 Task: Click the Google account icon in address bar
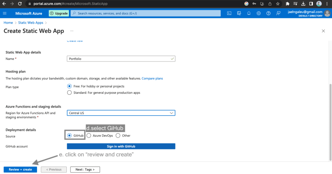coord(246,4)
